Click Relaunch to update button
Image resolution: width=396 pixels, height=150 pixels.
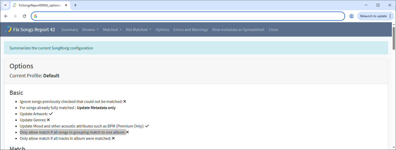tap(376, 16)
